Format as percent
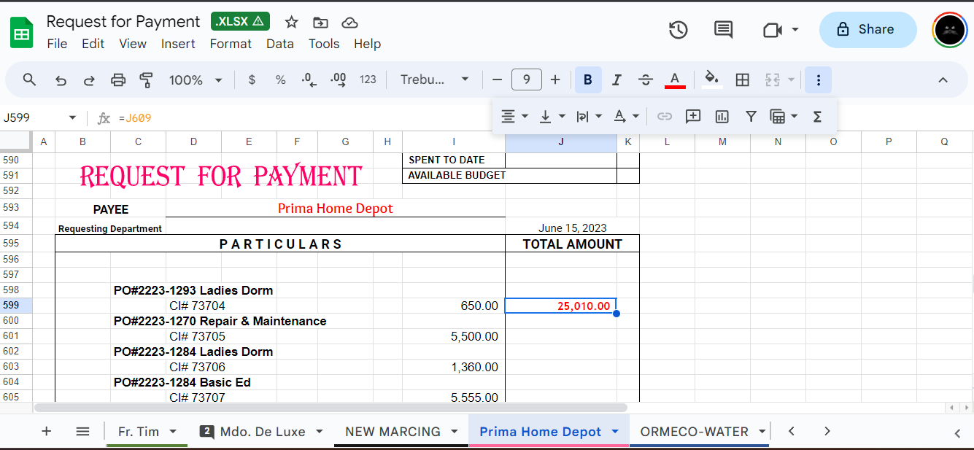The image size is (974, 450). [x=280, y=80]
